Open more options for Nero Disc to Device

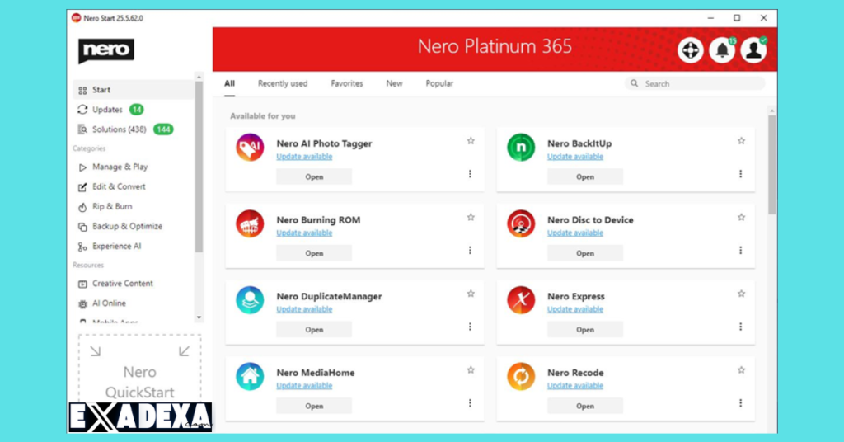pos(741,251)
